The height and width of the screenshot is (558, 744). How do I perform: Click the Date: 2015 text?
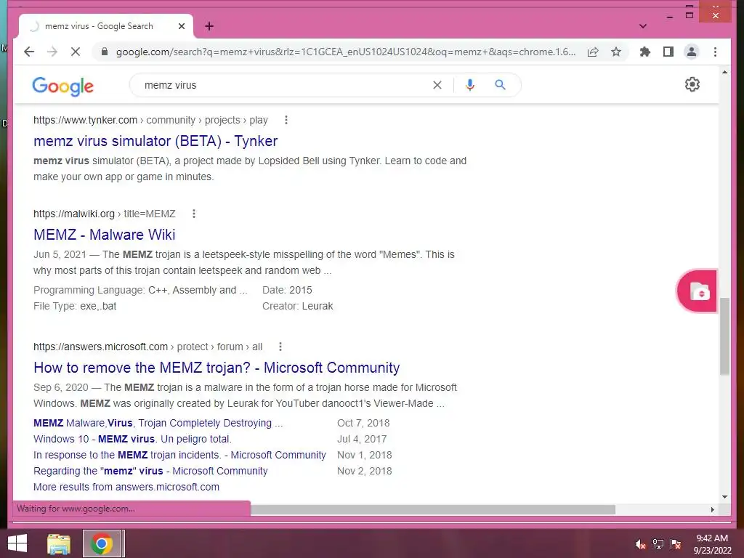tap(287, 290)
